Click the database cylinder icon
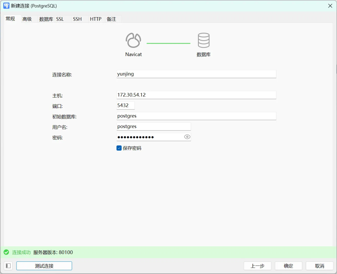This screenshot has width=337, height=274. point(203,41)
